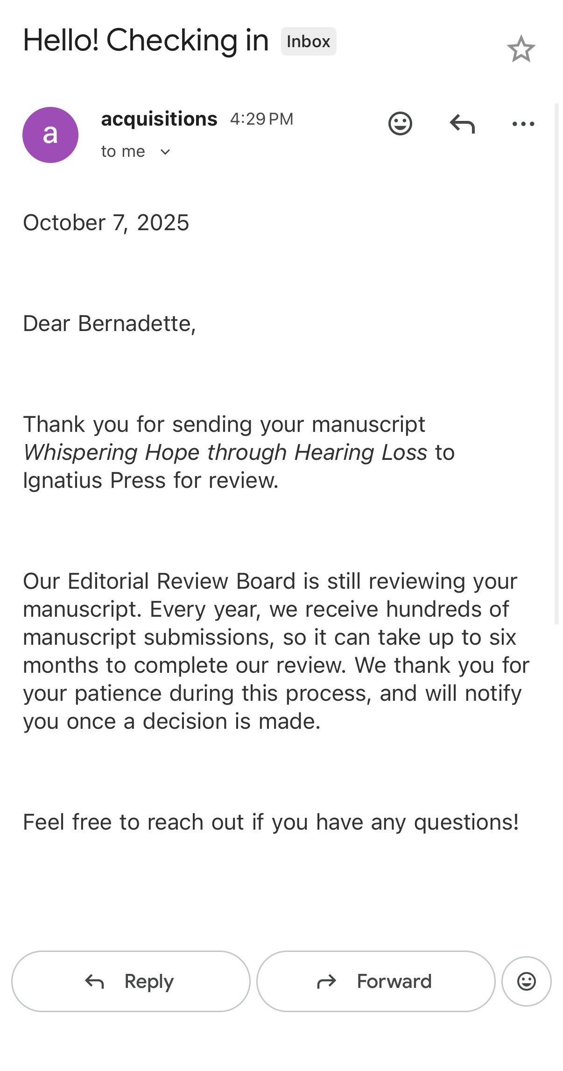Image resolution: width=563 pixels, height=1071 pixels.
Task: Click the reply arrow beside the timestamp
Action: click(462, 124)
